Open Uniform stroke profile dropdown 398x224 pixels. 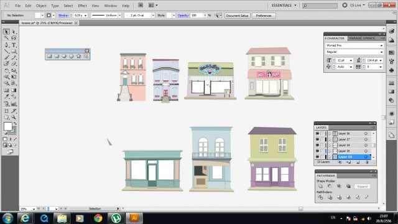[x=119, y=16]
